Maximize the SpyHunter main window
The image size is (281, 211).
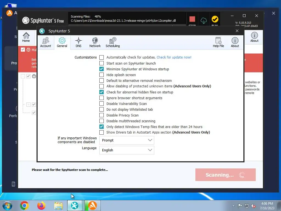point(244,16)
